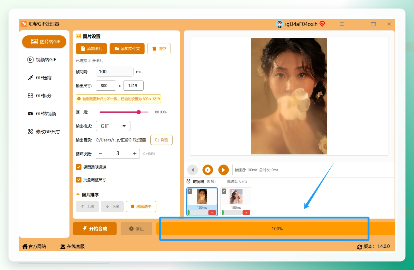Click the red VIP diamond icon
The width and height of the screenshot is (414, 270).
tap(322, 24)
